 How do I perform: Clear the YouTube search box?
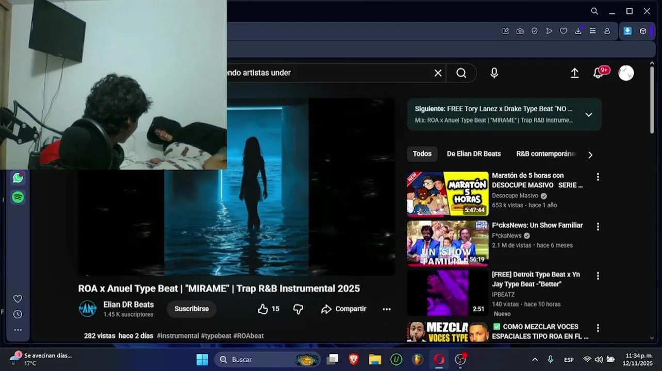coord(438,73)
